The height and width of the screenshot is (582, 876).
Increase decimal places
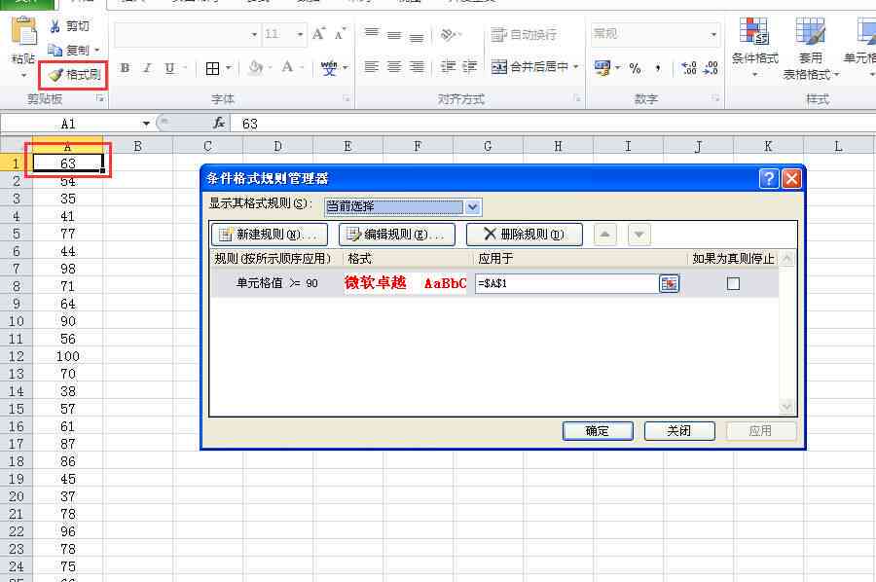coord(689,68)
